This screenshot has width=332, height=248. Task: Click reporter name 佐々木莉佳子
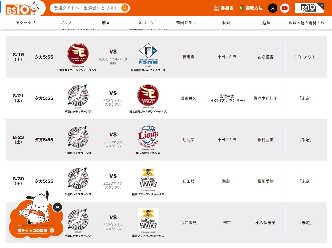(x=265, y=98)
